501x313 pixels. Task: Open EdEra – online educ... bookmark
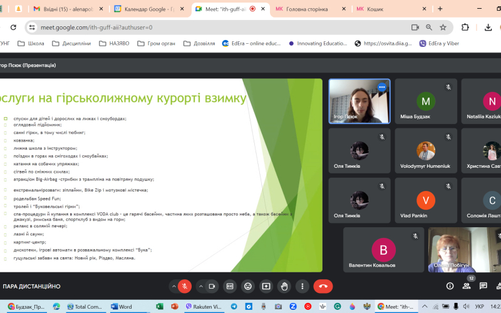tap(252, 43)
